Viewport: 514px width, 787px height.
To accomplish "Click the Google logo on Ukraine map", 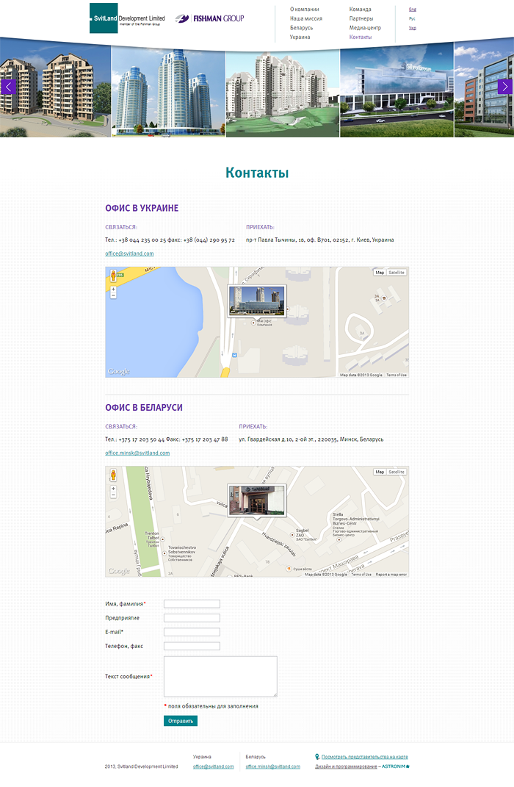I will coord(119,371).
